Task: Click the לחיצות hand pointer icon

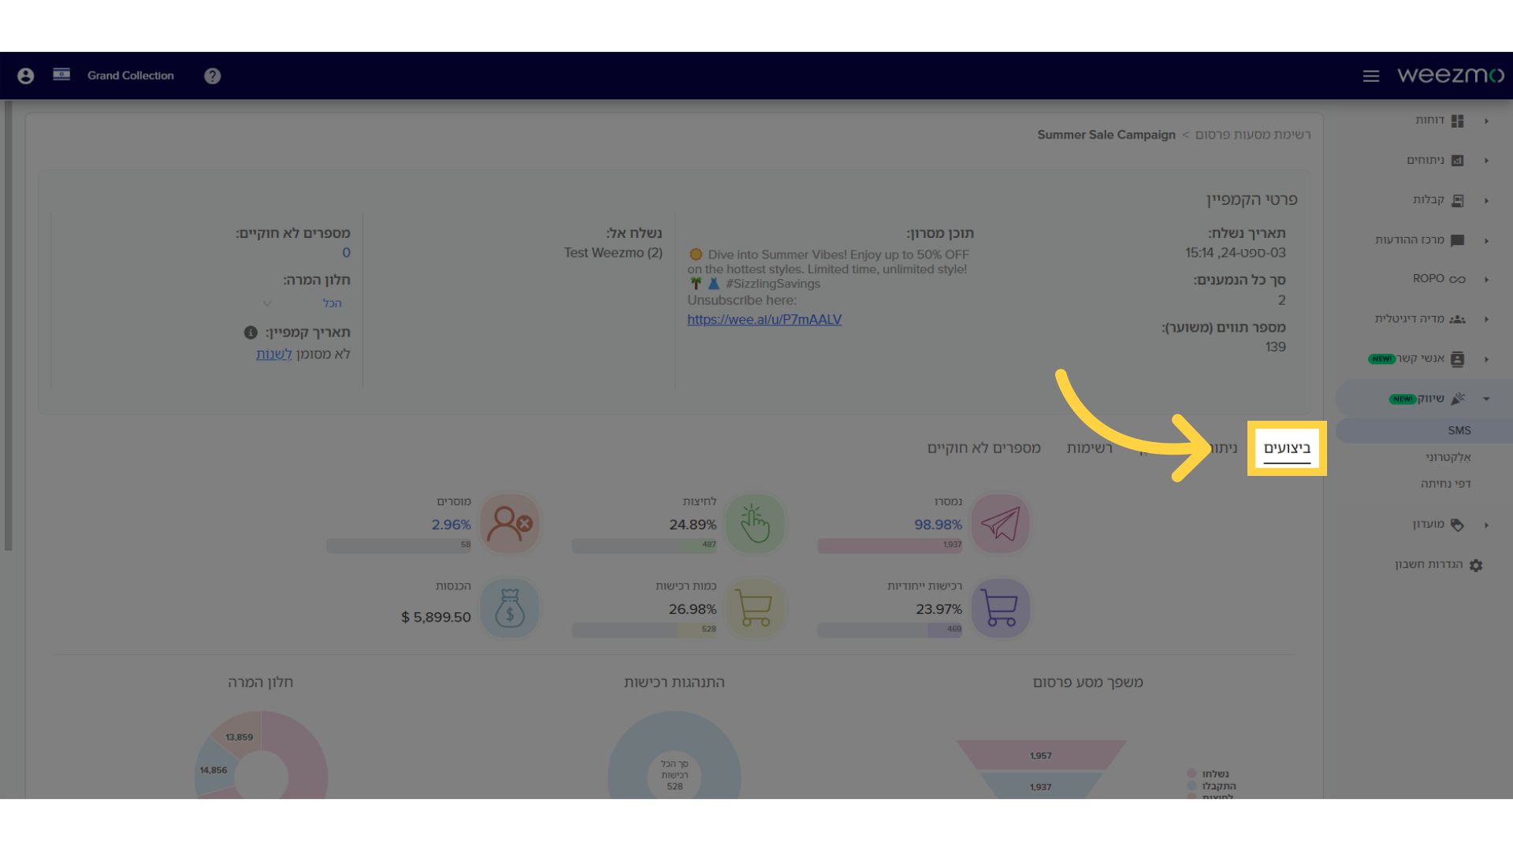Action: click(x=755, y=524)
